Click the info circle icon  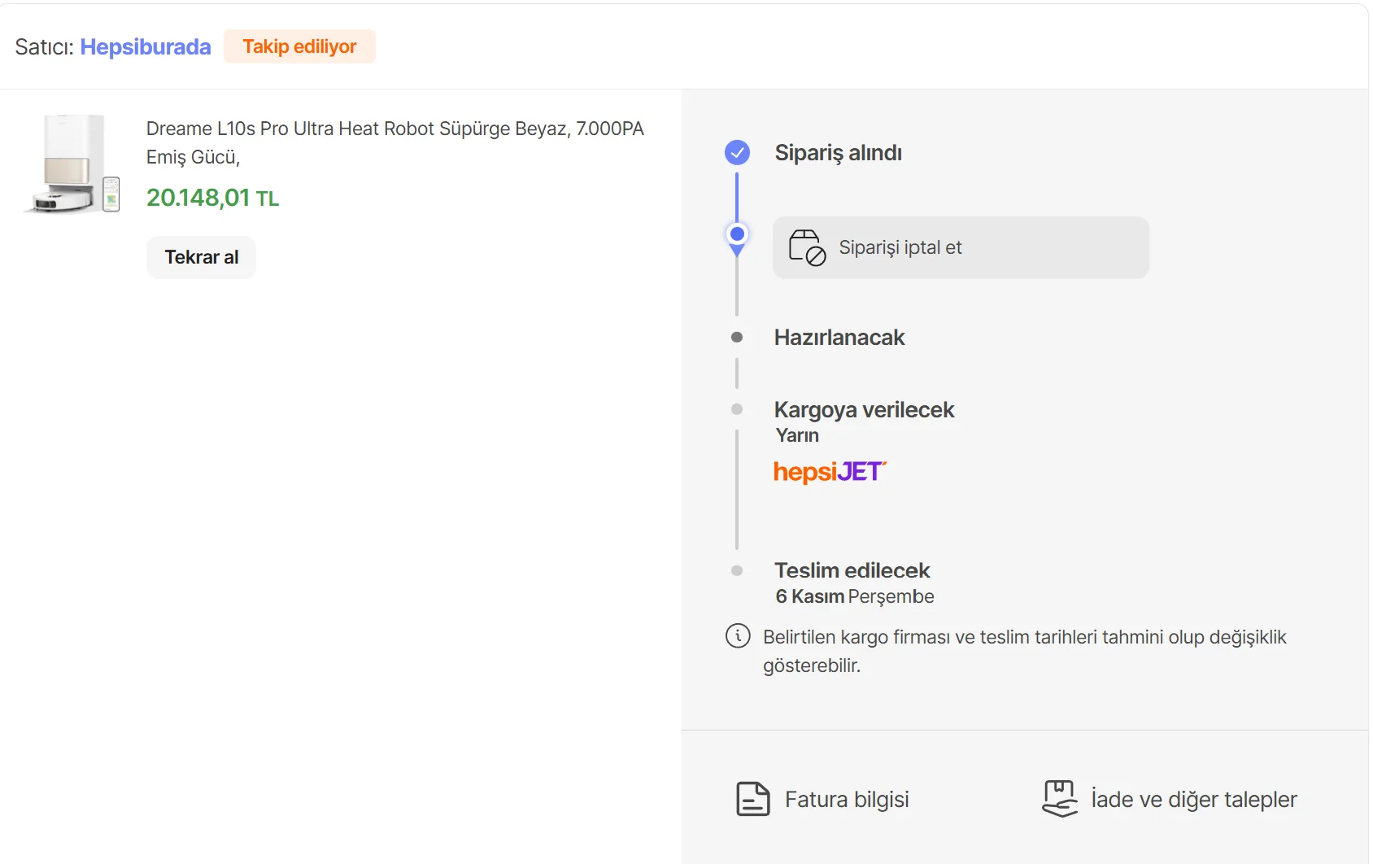[738, 635]
